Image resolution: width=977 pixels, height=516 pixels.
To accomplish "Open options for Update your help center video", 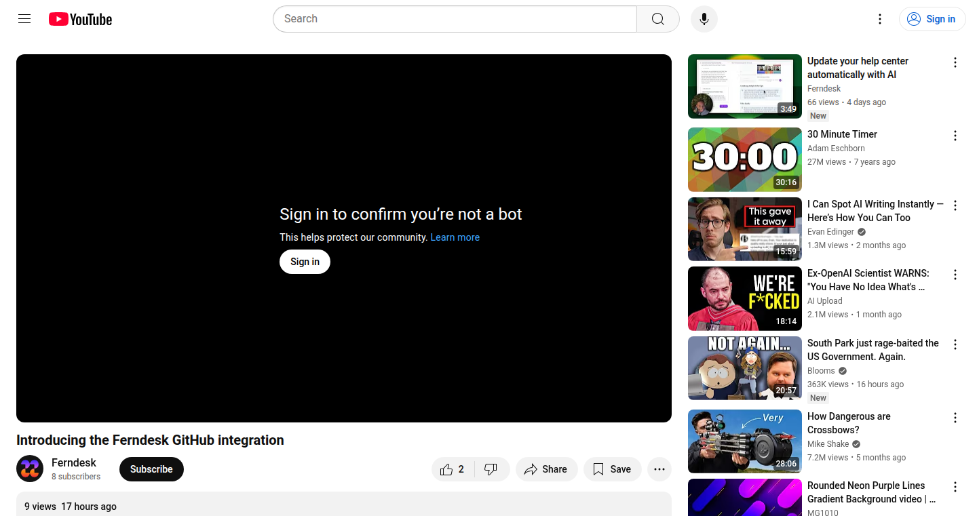I will (x=955, y=62).
